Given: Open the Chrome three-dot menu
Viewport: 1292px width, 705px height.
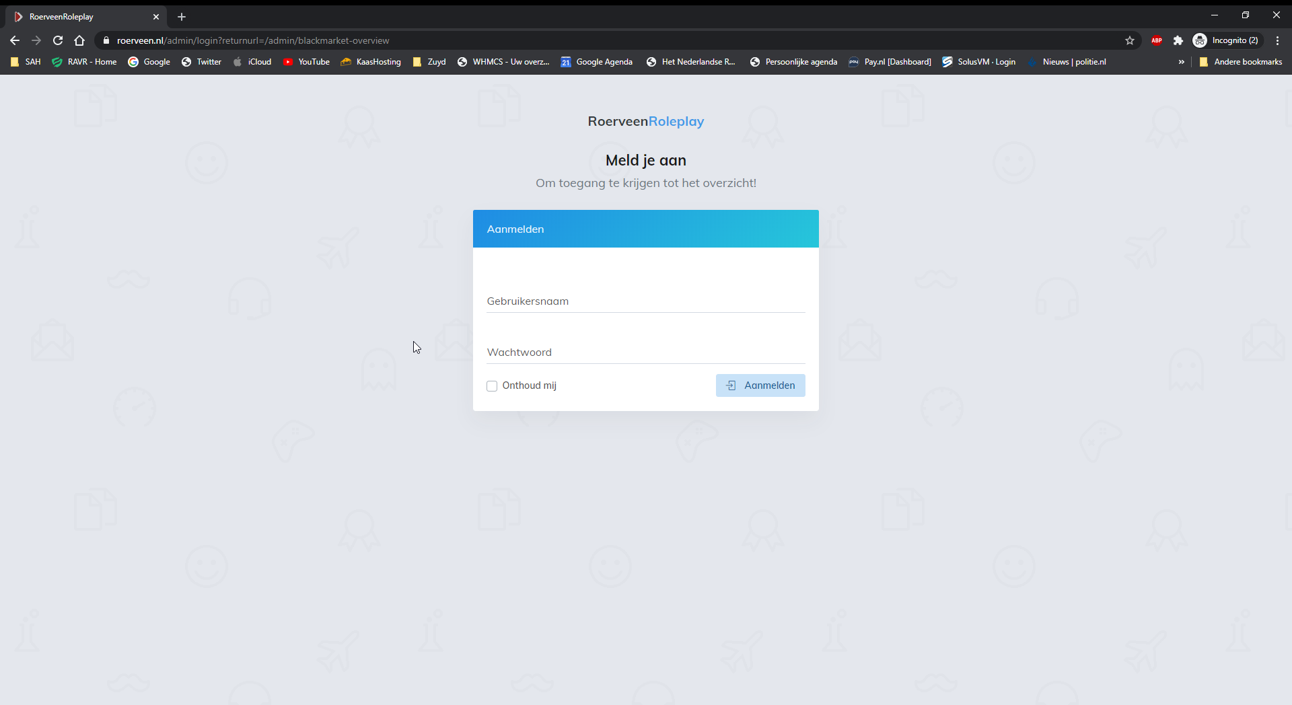Looking at the screenshot, I should click(x=1277, y=40).
